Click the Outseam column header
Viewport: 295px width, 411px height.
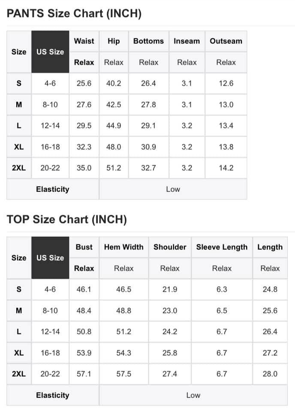[226, 41]
